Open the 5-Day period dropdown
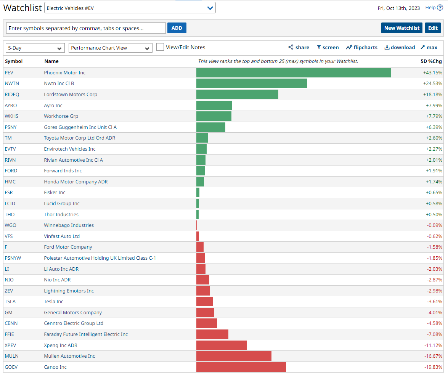 point(35,48)
